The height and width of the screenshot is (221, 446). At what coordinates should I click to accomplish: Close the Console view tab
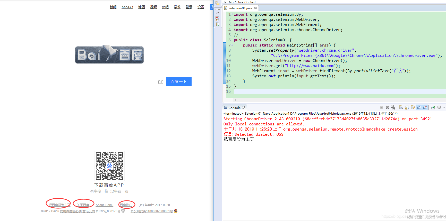click(x=244, y=108)
